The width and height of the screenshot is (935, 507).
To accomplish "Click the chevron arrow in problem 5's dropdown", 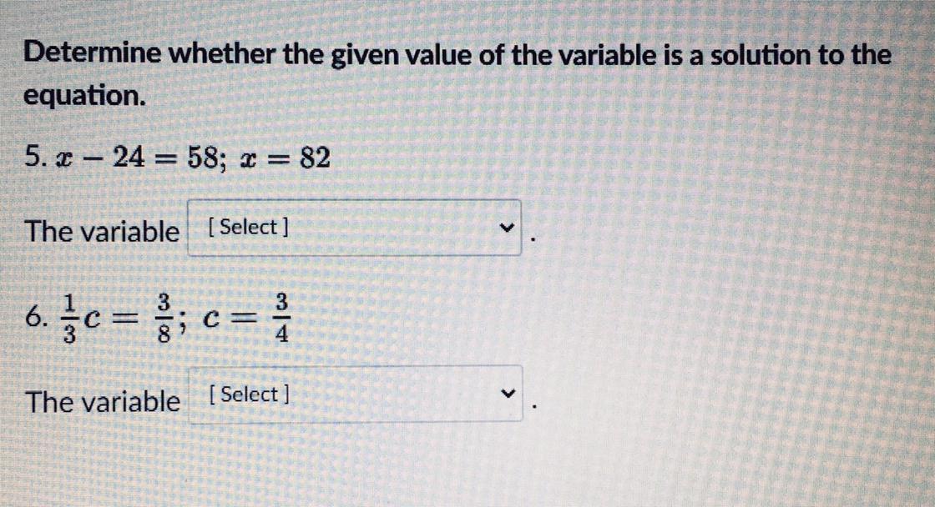I will 506,228.
